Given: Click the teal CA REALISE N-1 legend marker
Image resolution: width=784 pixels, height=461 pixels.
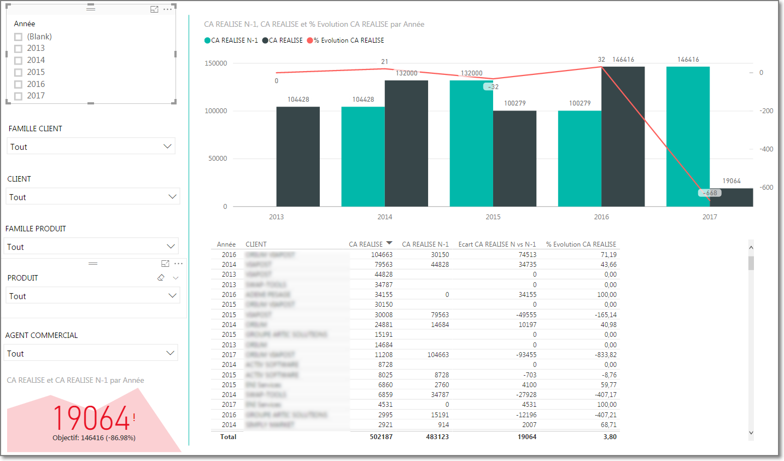Looking at the screenshot, I should [x=207, y=40].
